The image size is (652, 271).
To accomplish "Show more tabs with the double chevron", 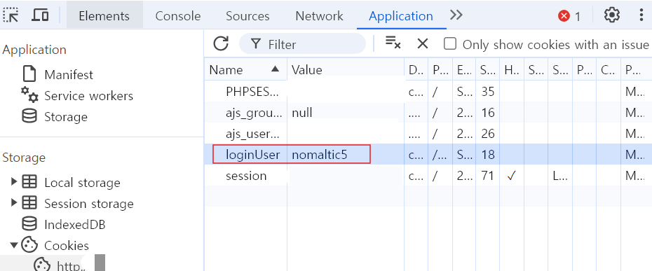I will point(456,15).
